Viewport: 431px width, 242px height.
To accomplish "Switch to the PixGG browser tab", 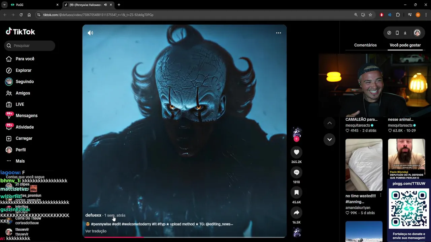I will tap(35, 5).
